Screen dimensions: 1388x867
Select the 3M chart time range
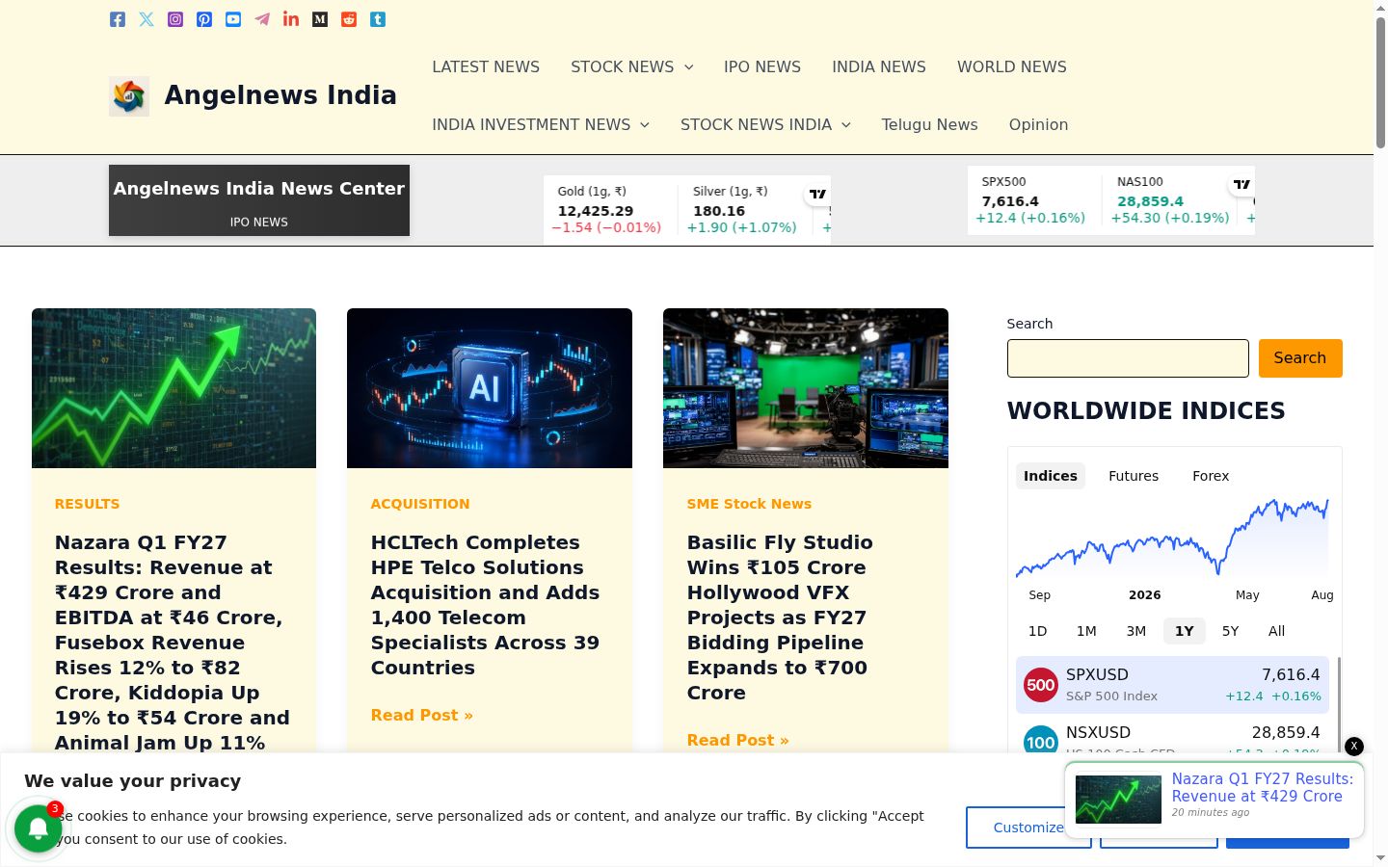click(1136, 631)
